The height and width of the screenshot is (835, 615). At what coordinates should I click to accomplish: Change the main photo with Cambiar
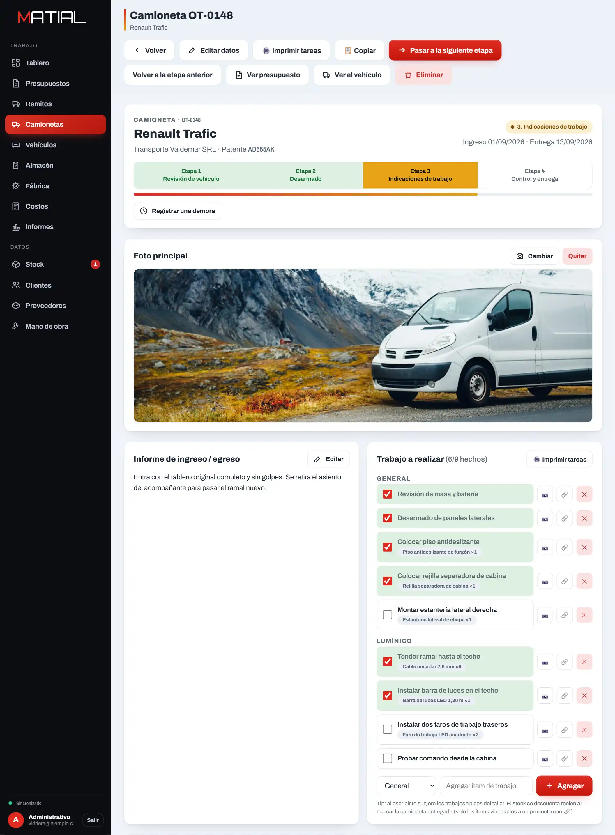pos(534,256)
